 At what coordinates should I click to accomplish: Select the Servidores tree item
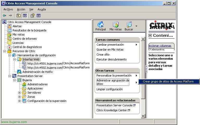point(34,93)
